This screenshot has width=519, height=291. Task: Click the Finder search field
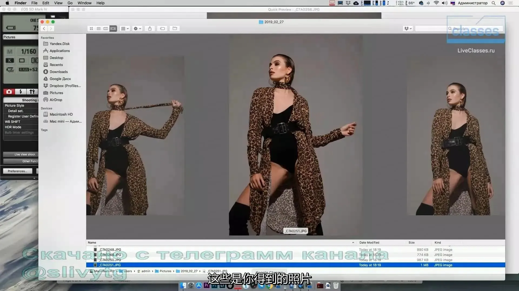(459, 29)
